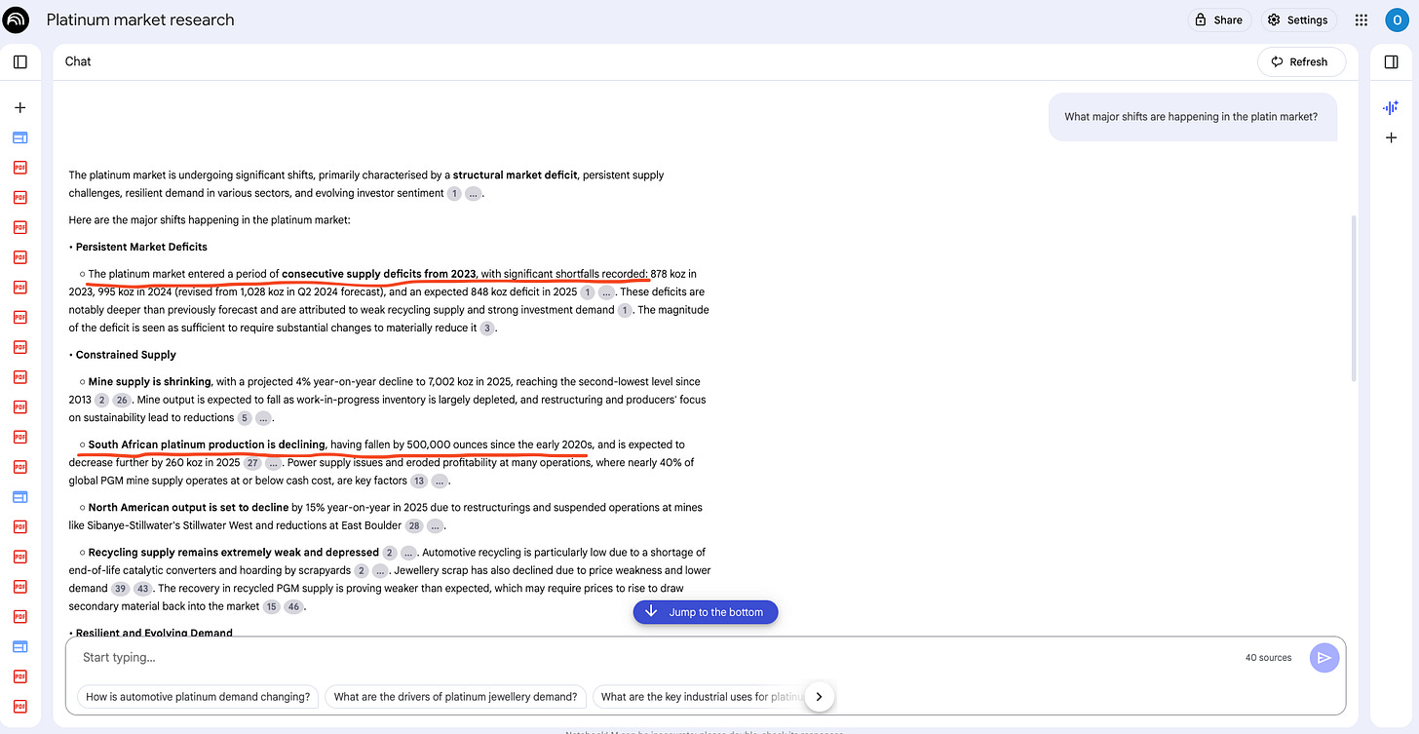Send the message with the arrow button
This screenshot has width=1419, height=734.
point(1324,658)
